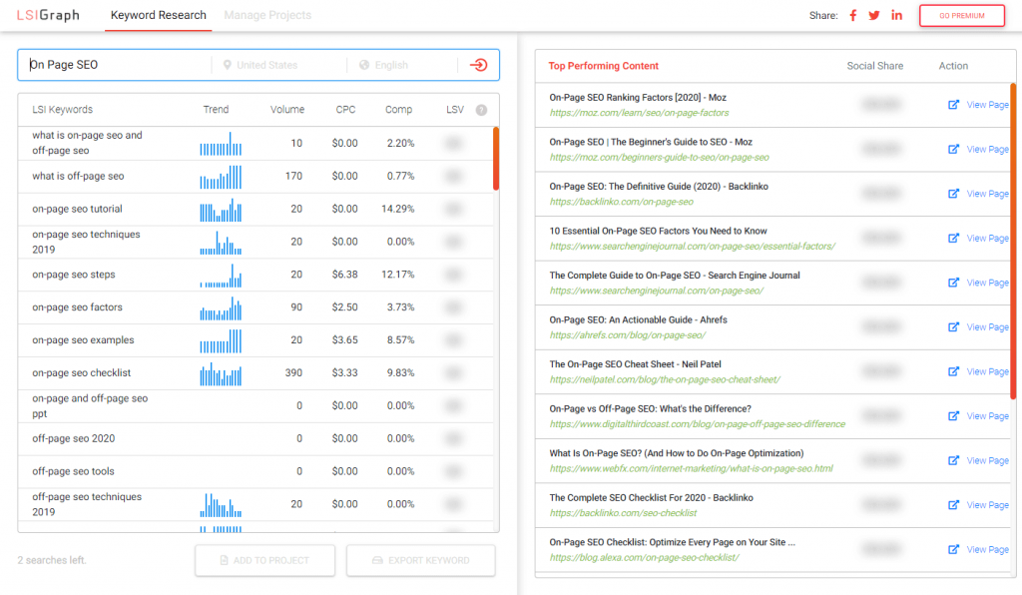Open ahrefs.com blog on-page-seo URL

[x=627, y=335]
